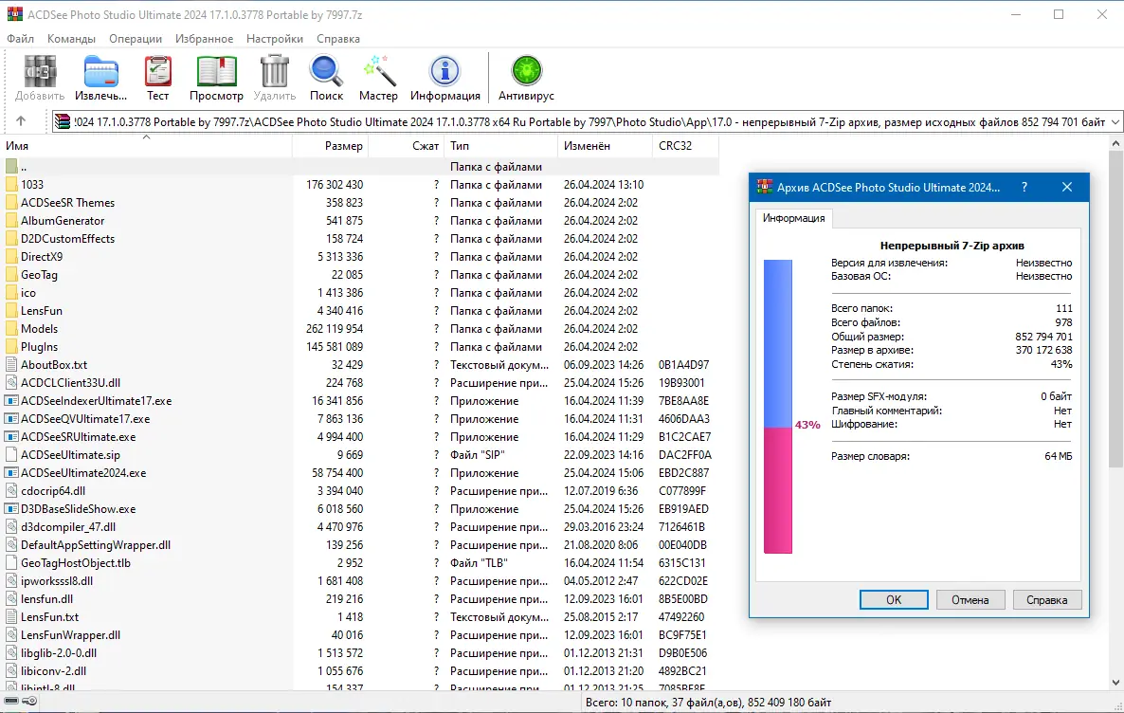Open the Избранное menu

point(205,39)
